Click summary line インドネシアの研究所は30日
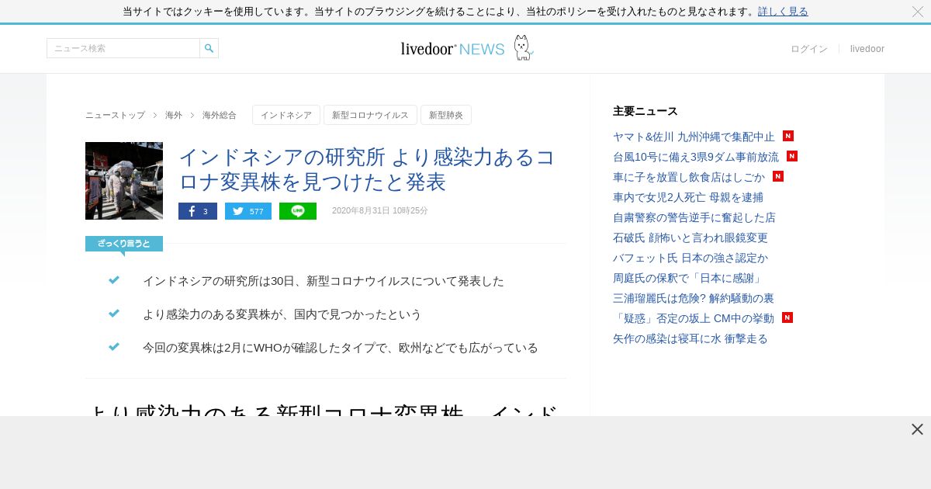This screenshot has height=489, width=931. [x=324, y=281]
